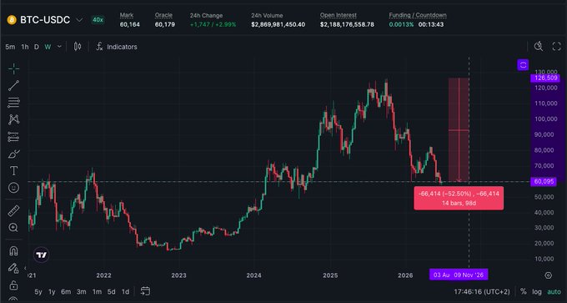Screen dimensions: 567x303
Task: Activate the zoom-in magnifier tool
Action: 13,228
